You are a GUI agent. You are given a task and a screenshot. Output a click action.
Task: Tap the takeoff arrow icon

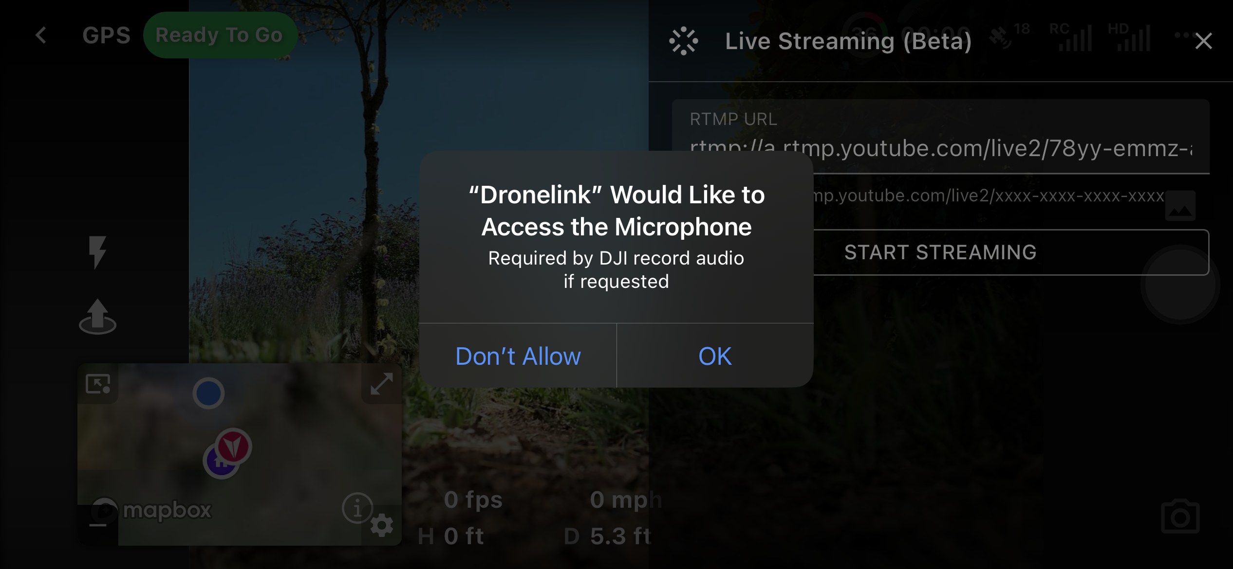[97, 316]
